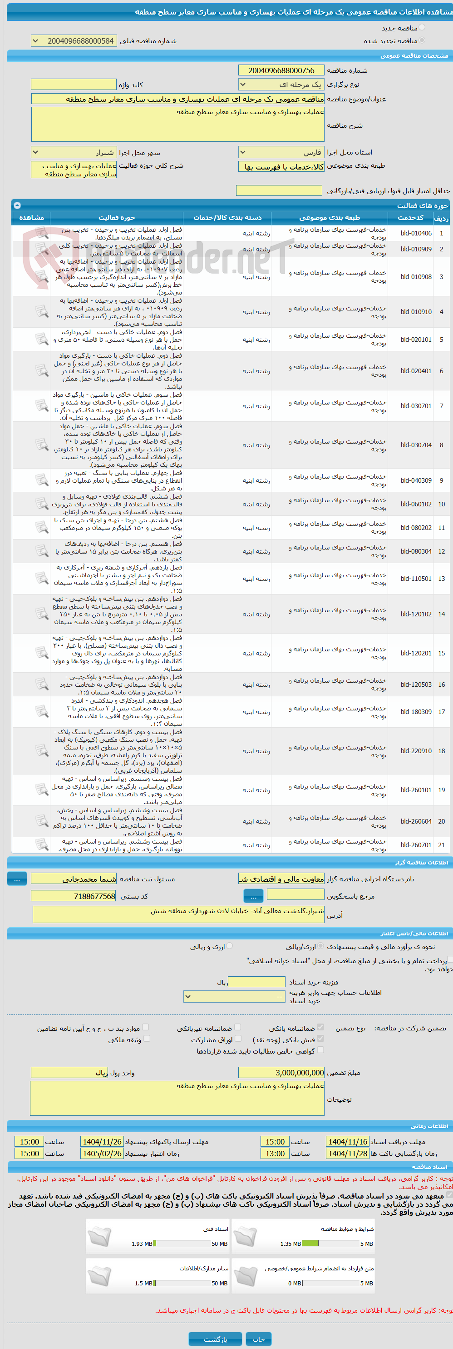Toggle the موارد بند پ، ج و خ checkbox
Image resolution: width=453 pixels, height=1349 pixels.
145,1028
